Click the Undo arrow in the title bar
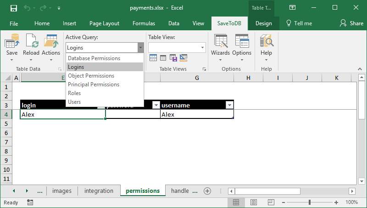 [x=27, y=8]
